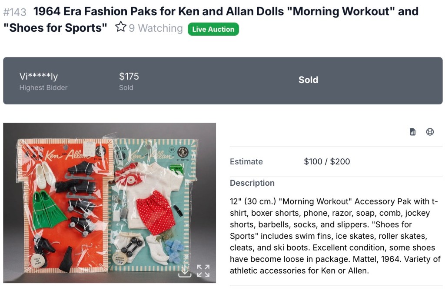Viewport: 445px width, 291px height.
Task: Click the $175 sold price
Action: tap(129, 77)
